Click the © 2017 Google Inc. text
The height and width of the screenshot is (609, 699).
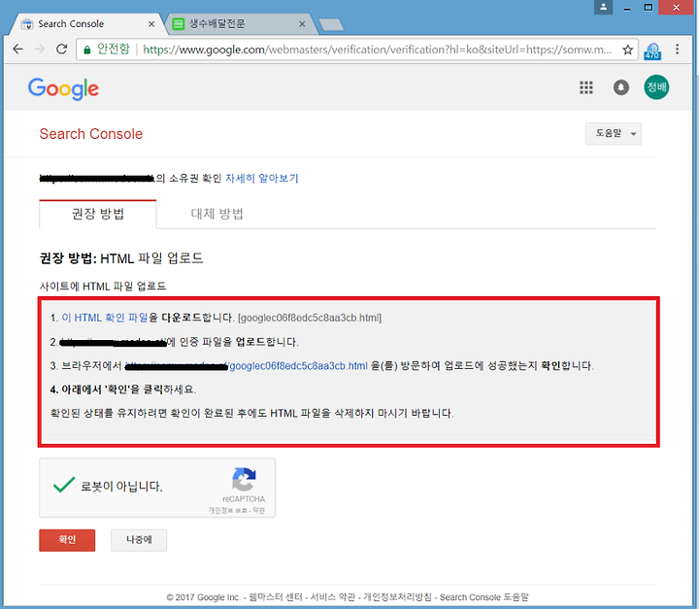click(203, 597)
